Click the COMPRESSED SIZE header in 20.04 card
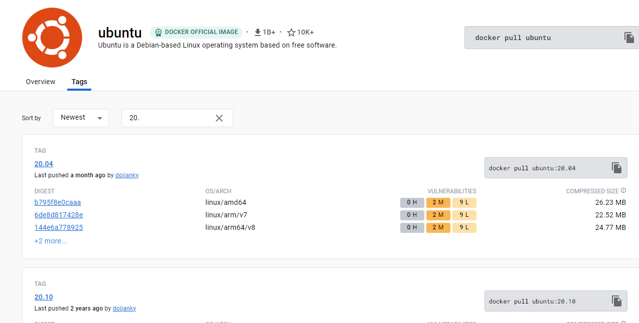This screenshot has width=639, height=323. point(592,191)
